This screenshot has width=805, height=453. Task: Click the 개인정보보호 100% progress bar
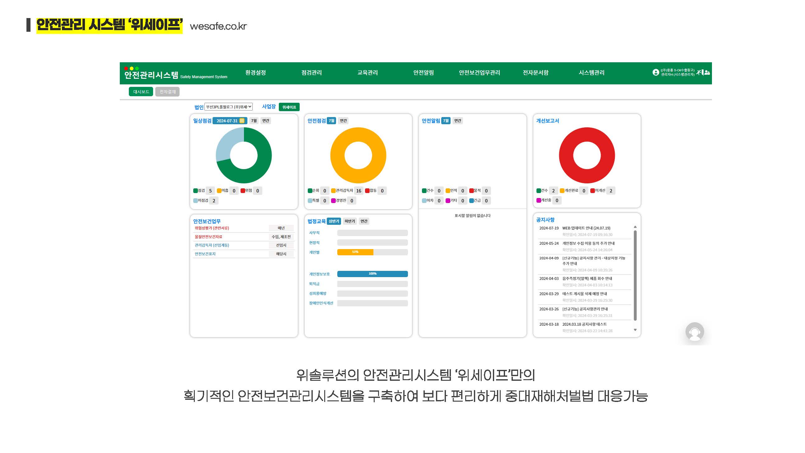click(x=372, y=274)
